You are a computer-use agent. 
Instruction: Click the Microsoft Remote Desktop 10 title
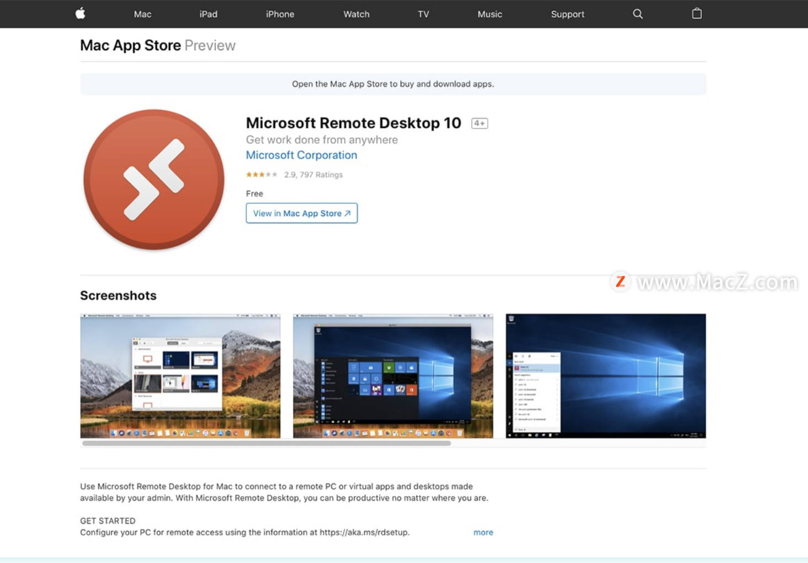coord(353,123)
